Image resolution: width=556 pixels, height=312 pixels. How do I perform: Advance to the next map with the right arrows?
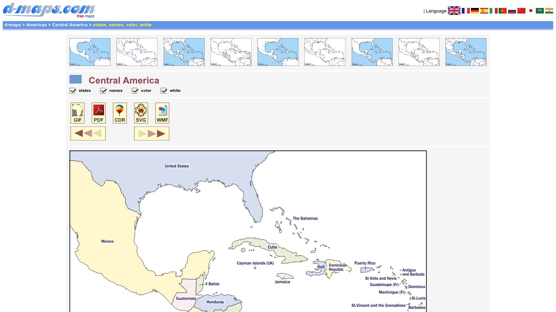point(152,133)
